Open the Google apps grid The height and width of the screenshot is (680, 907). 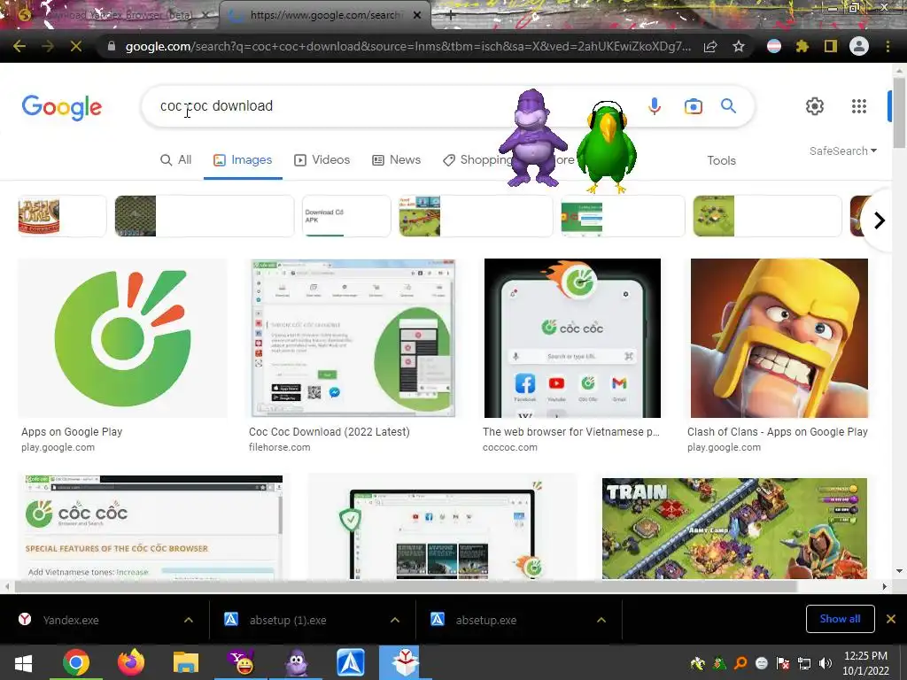pos(859,106)
